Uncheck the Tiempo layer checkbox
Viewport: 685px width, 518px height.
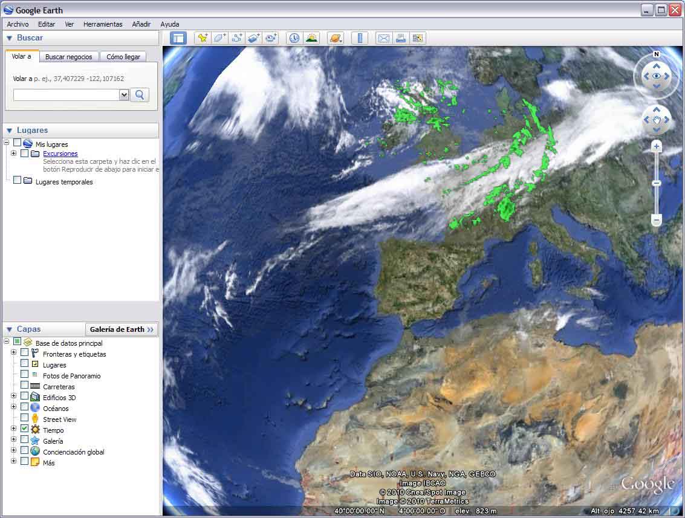pos(24,429)
